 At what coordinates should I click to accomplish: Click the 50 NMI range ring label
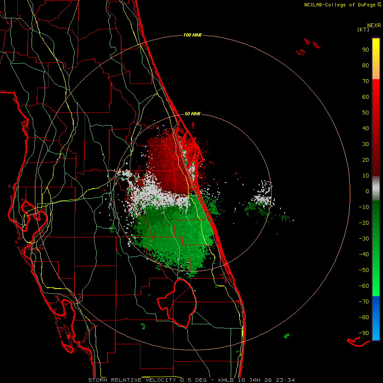pyautogui.click(x=192, y=114)
